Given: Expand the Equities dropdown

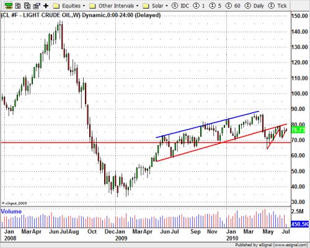Looking at the screenshot, I should pos(84,6).
